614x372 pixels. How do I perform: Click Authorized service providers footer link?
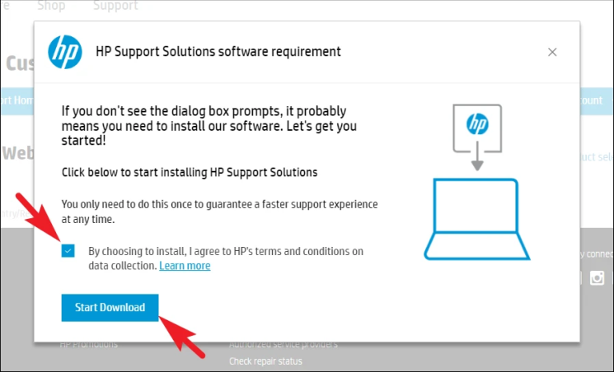point(284,345)
